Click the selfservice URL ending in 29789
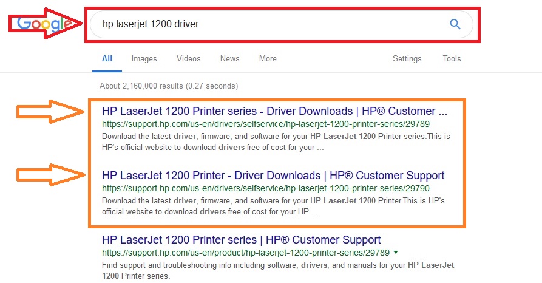 point(265,124)
